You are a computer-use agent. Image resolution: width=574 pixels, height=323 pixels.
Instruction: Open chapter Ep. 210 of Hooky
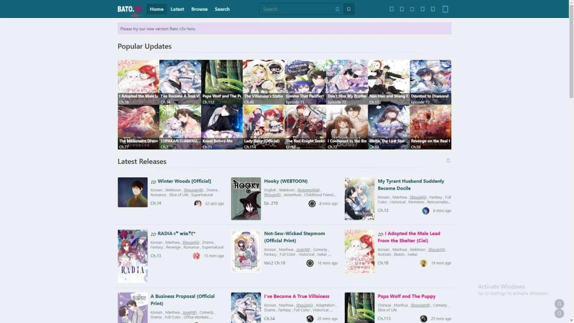[x=271, y=203]
